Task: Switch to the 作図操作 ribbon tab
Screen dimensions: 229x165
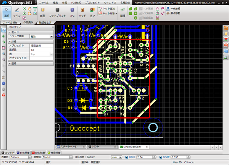Action: tap(28, 22)
